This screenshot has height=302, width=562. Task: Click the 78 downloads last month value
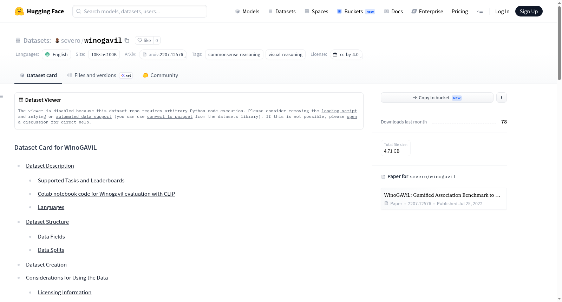coord(504,122)
